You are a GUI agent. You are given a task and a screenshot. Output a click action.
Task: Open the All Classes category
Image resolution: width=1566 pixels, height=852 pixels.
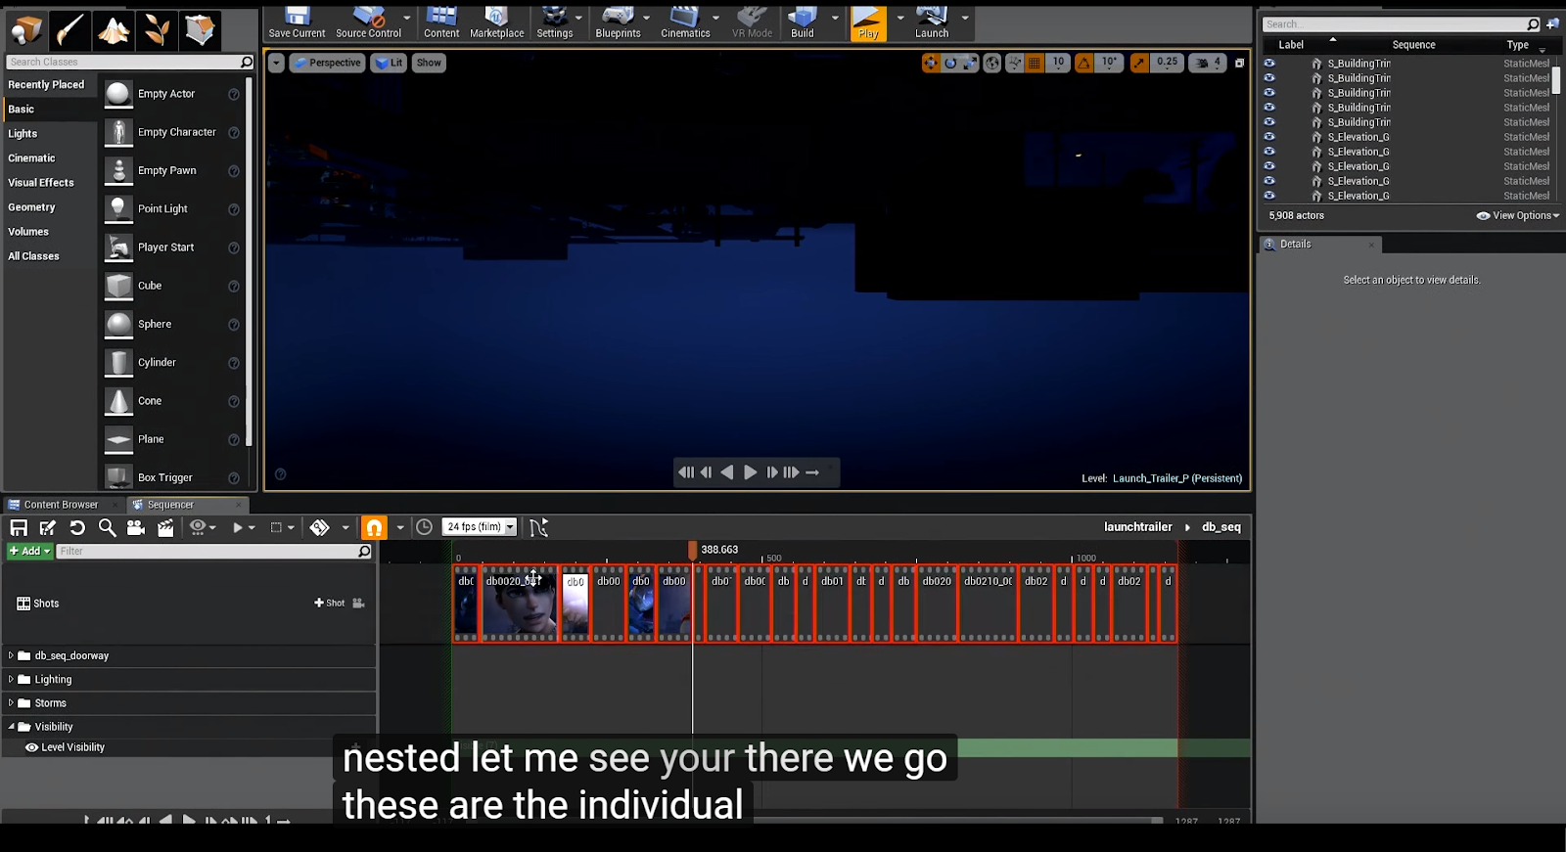tap(33, 256)
